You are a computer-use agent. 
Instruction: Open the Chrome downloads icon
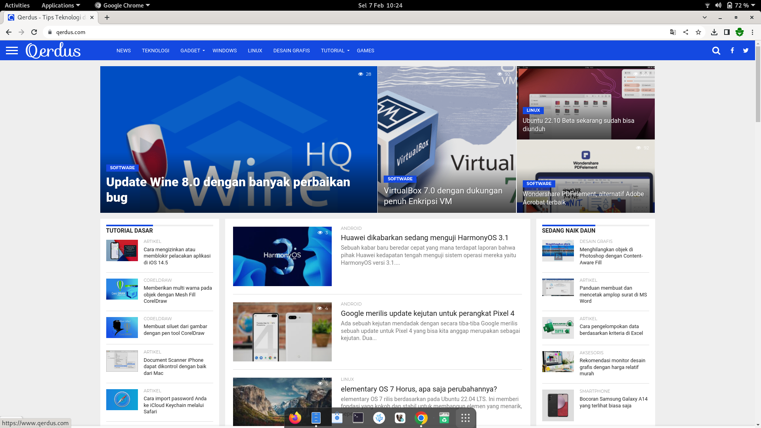click(714, 32)
